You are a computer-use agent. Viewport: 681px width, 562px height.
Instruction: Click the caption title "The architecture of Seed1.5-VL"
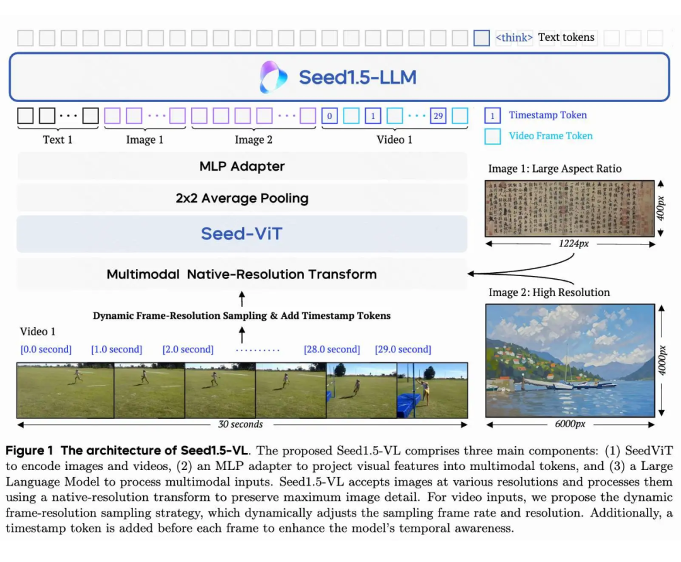pyautogui.click(x=154, y=450)
